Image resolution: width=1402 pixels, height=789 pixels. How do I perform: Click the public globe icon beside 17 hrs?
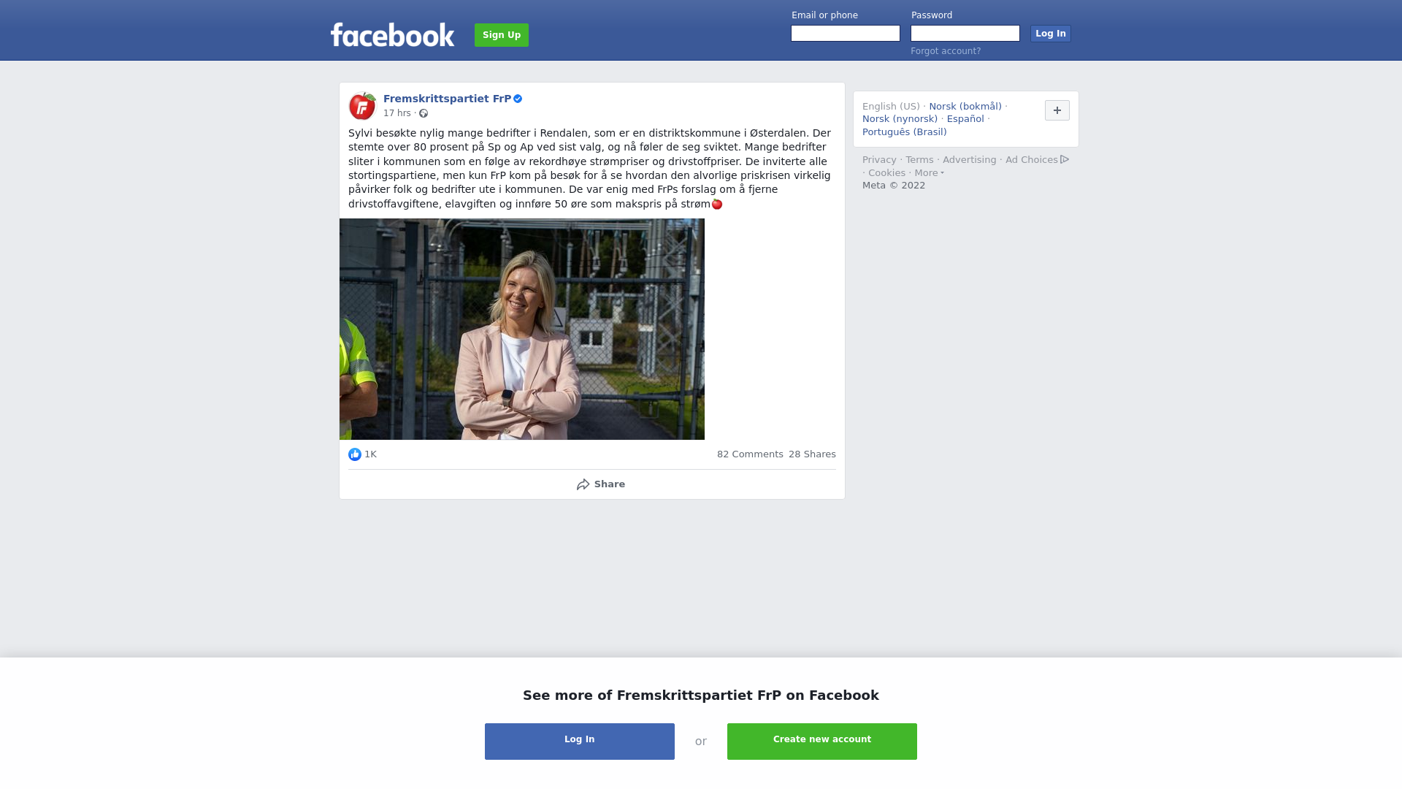[x=424, y=113]
